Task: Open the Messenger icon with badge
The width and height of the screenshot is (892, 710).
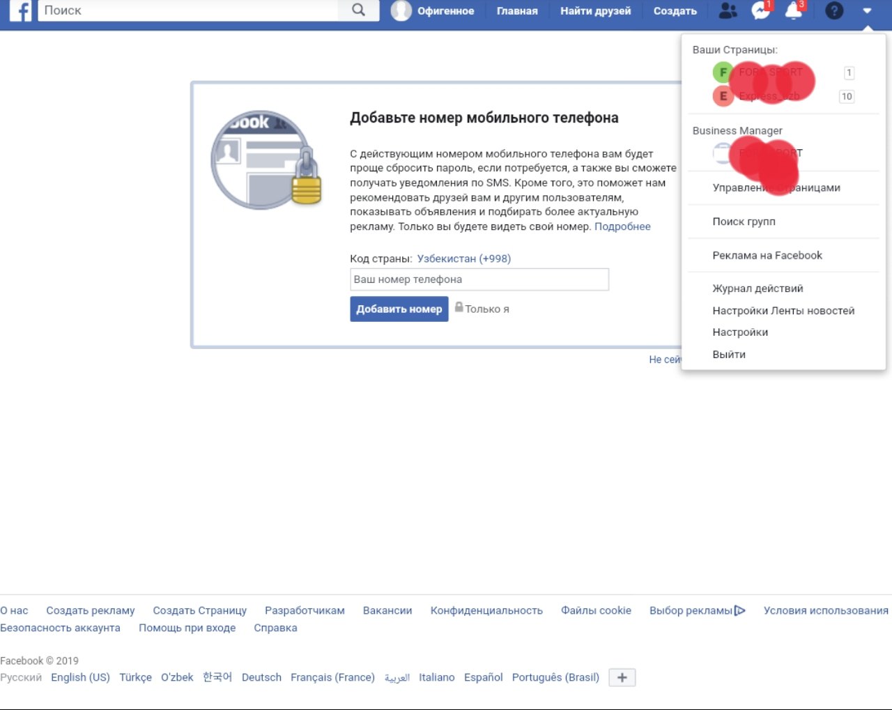Action: coord(760,10)
